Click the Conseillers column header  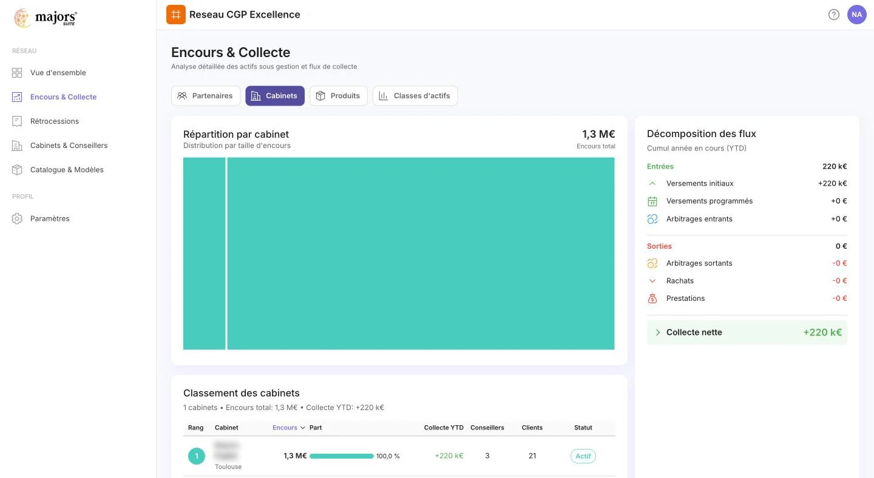(487, 428)
